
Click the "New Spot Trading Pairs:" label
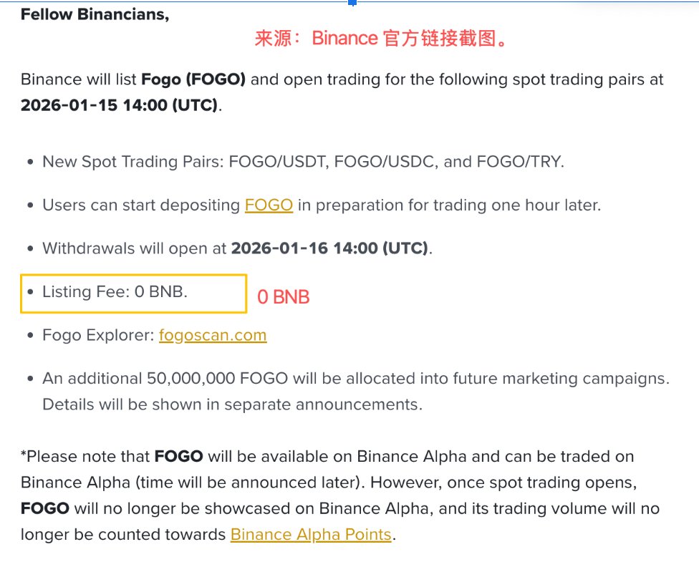(133, 162)
